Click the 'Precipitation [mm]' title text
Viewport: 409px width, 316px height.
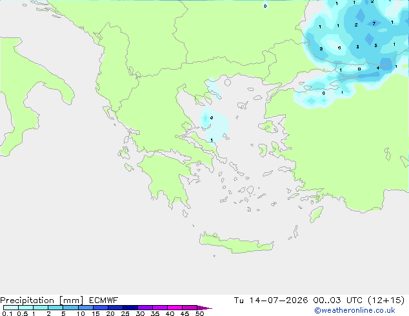(42, 301)
